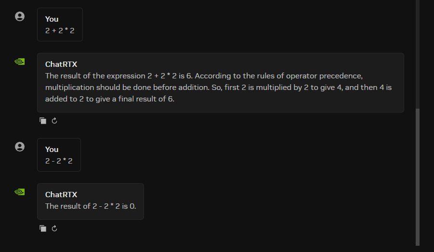Click the scrollbar track above the thumb

418,54
